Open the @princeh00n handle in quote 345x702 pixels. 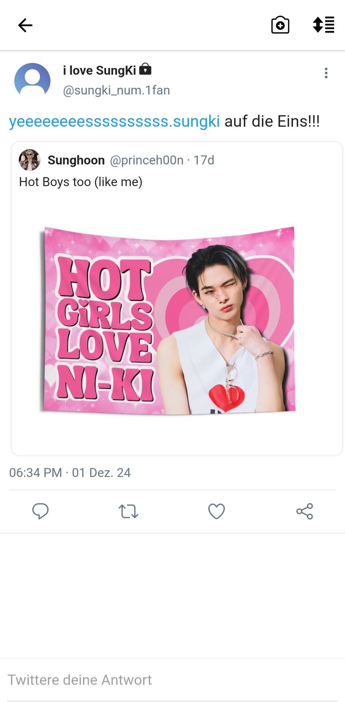147,160
